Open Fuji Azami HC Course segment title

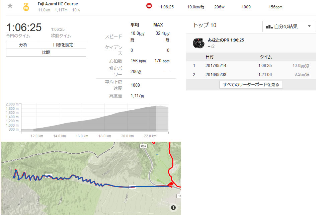[x=58, y=4]
